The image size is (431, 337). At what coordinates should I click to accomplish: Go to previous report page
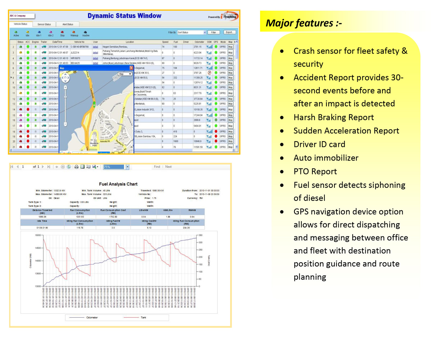17,167
